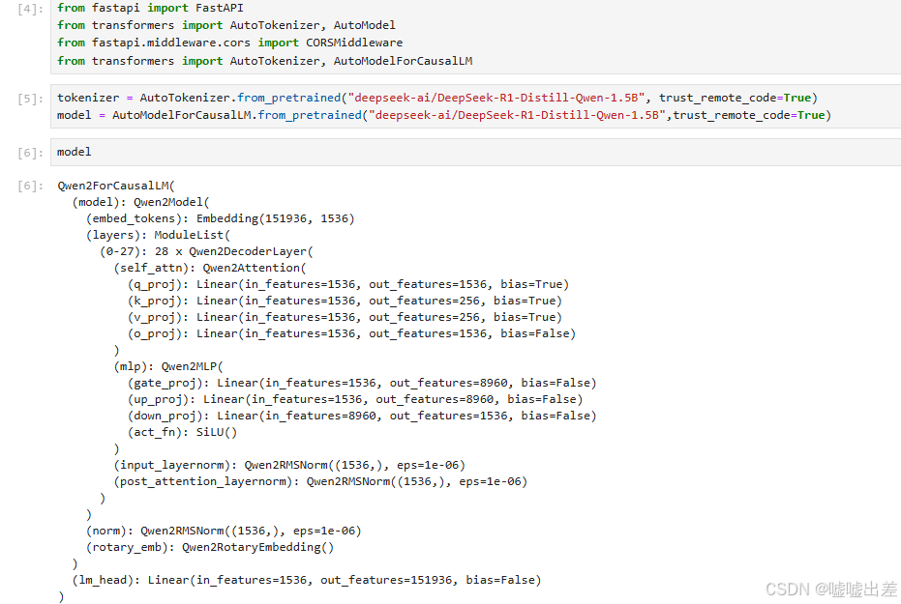The image size is (901, 604).
Task: Click the '(model): Qwen2Model(' output line
Action: (x=140, y=203)
